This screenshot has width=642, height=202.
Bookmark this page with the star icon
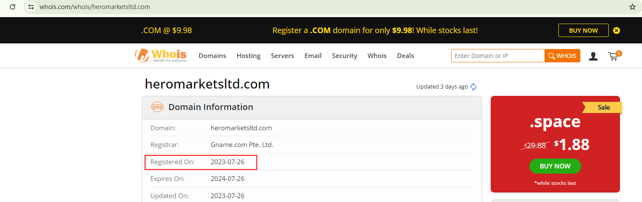coord(632,7)
